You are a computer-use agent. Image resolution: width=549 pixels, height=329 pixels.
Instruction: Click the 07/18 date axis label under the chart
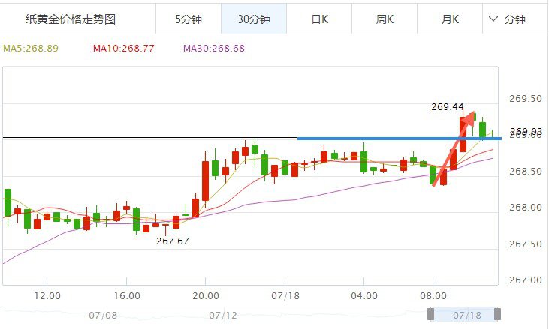pos(285,296)
